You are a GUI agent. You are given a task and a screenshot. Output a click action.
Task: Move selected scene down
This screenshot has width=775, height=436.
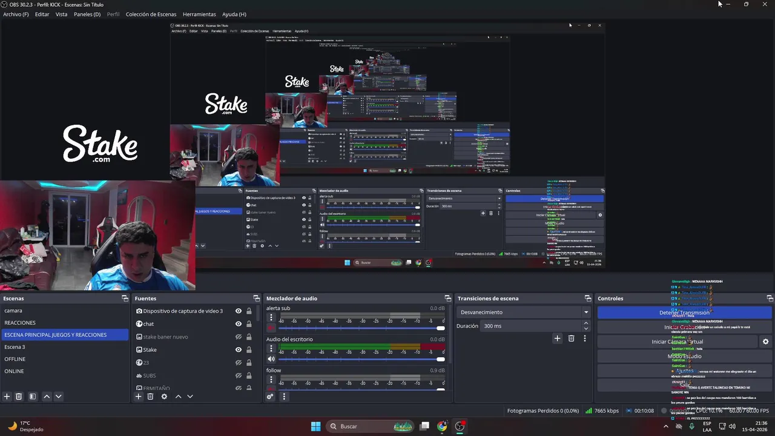[58, 397]
